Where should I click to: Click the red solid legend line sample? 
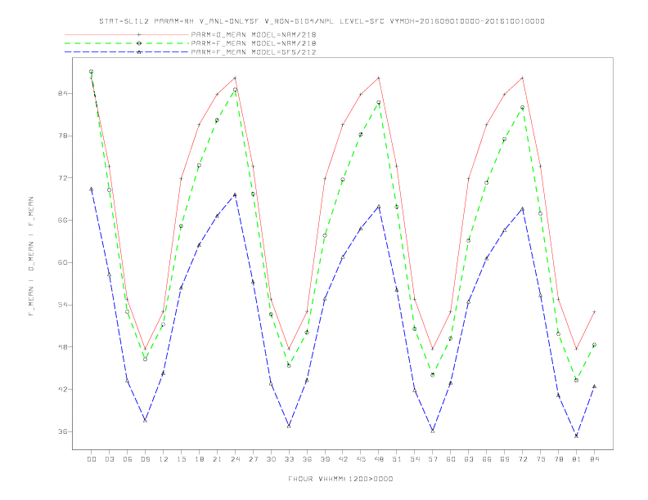click(127, 34)
